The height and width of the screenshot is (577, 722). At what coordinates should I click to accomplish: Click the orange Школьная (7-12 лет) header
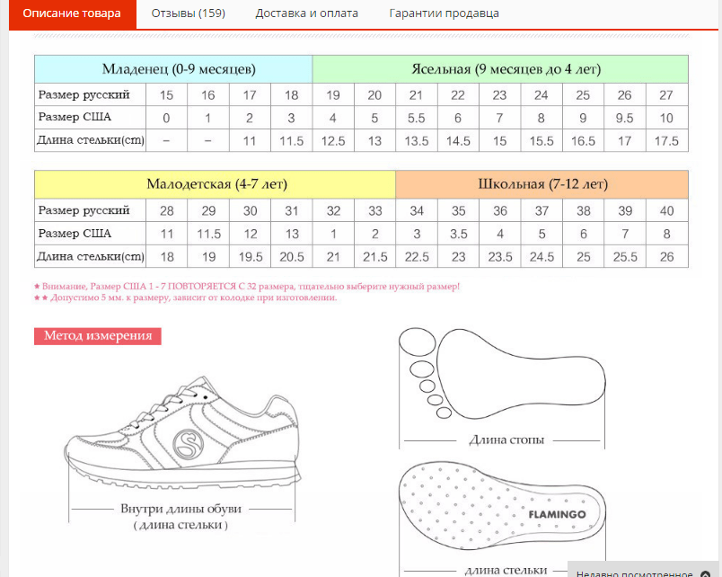pos(542,184)
